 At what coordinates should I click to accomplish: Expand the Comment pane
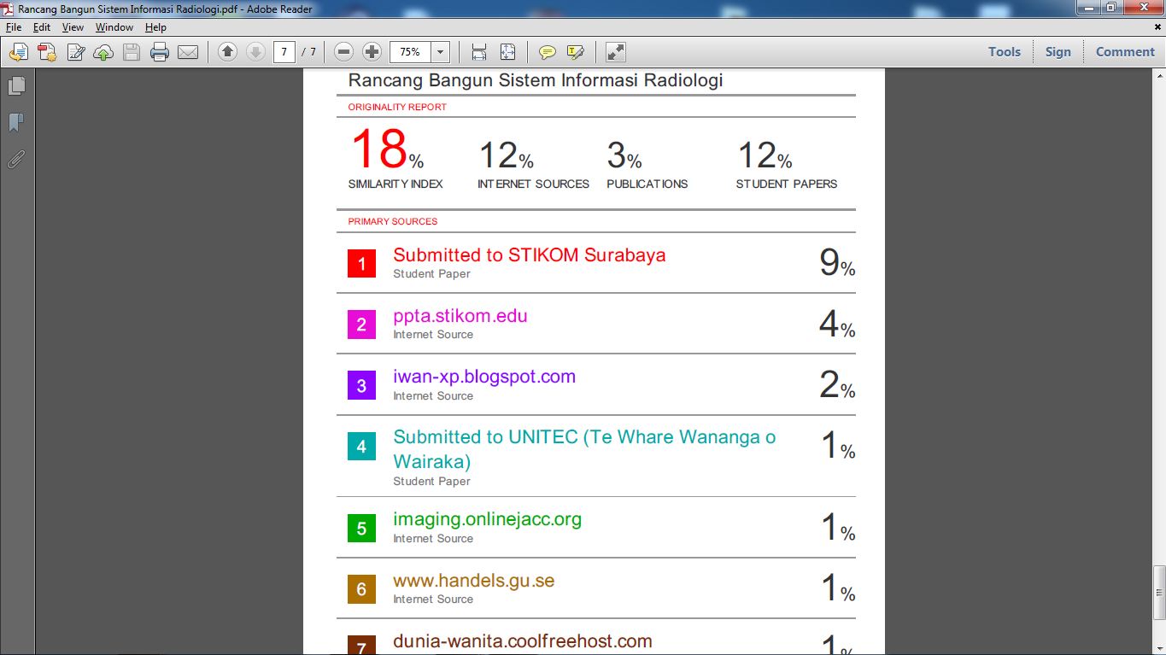1124,52
